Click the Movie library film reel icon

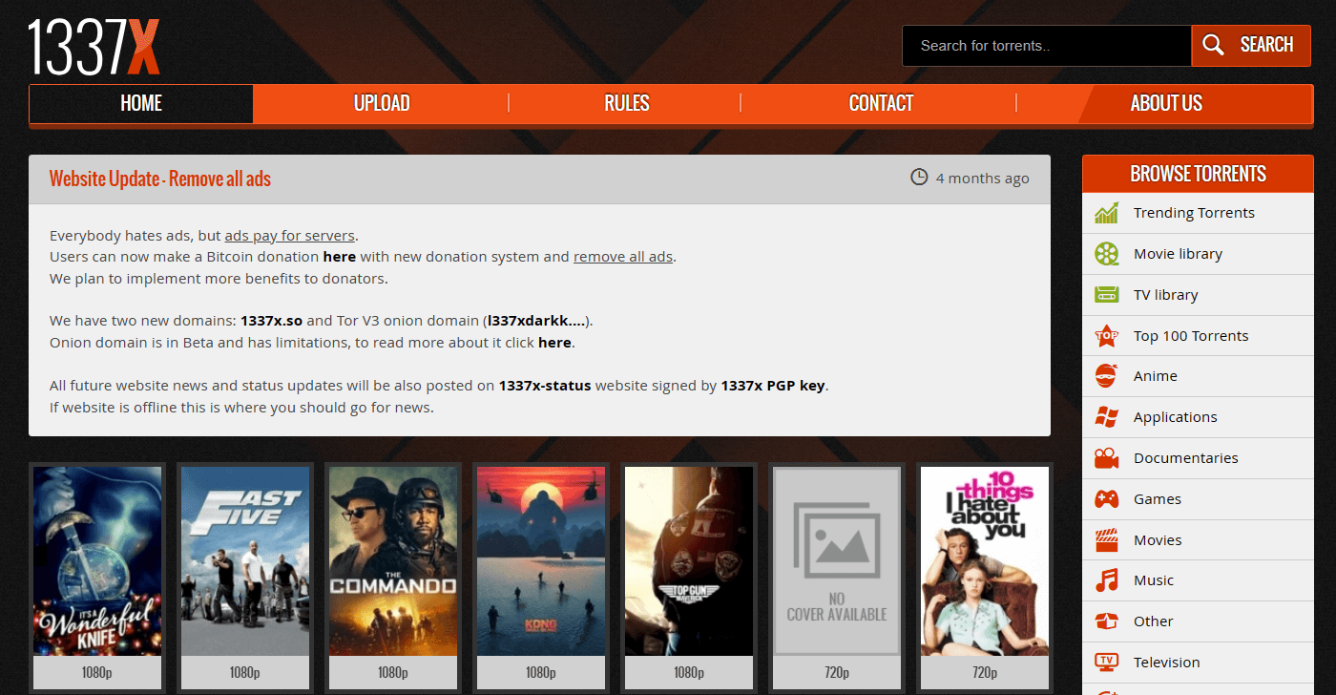click(1107, 254)
